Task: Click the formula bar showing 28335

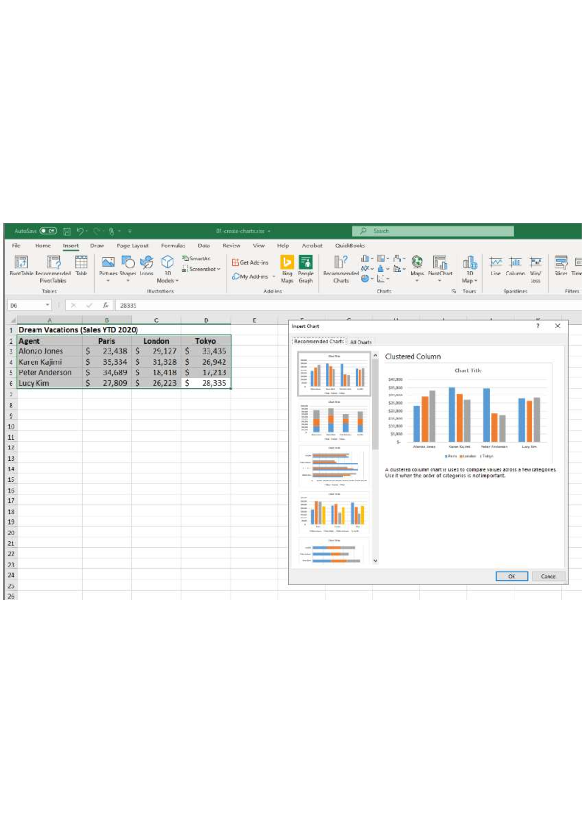Action: [348, 305]
